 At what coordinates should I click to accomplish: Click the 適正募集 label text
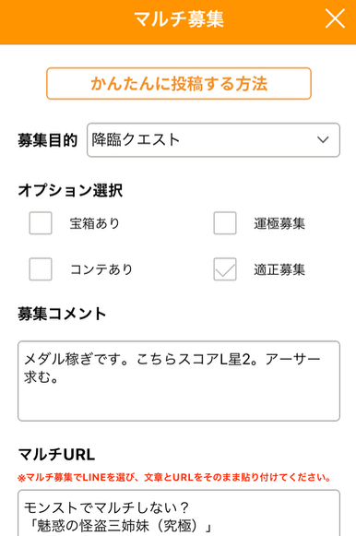[279, 269]
